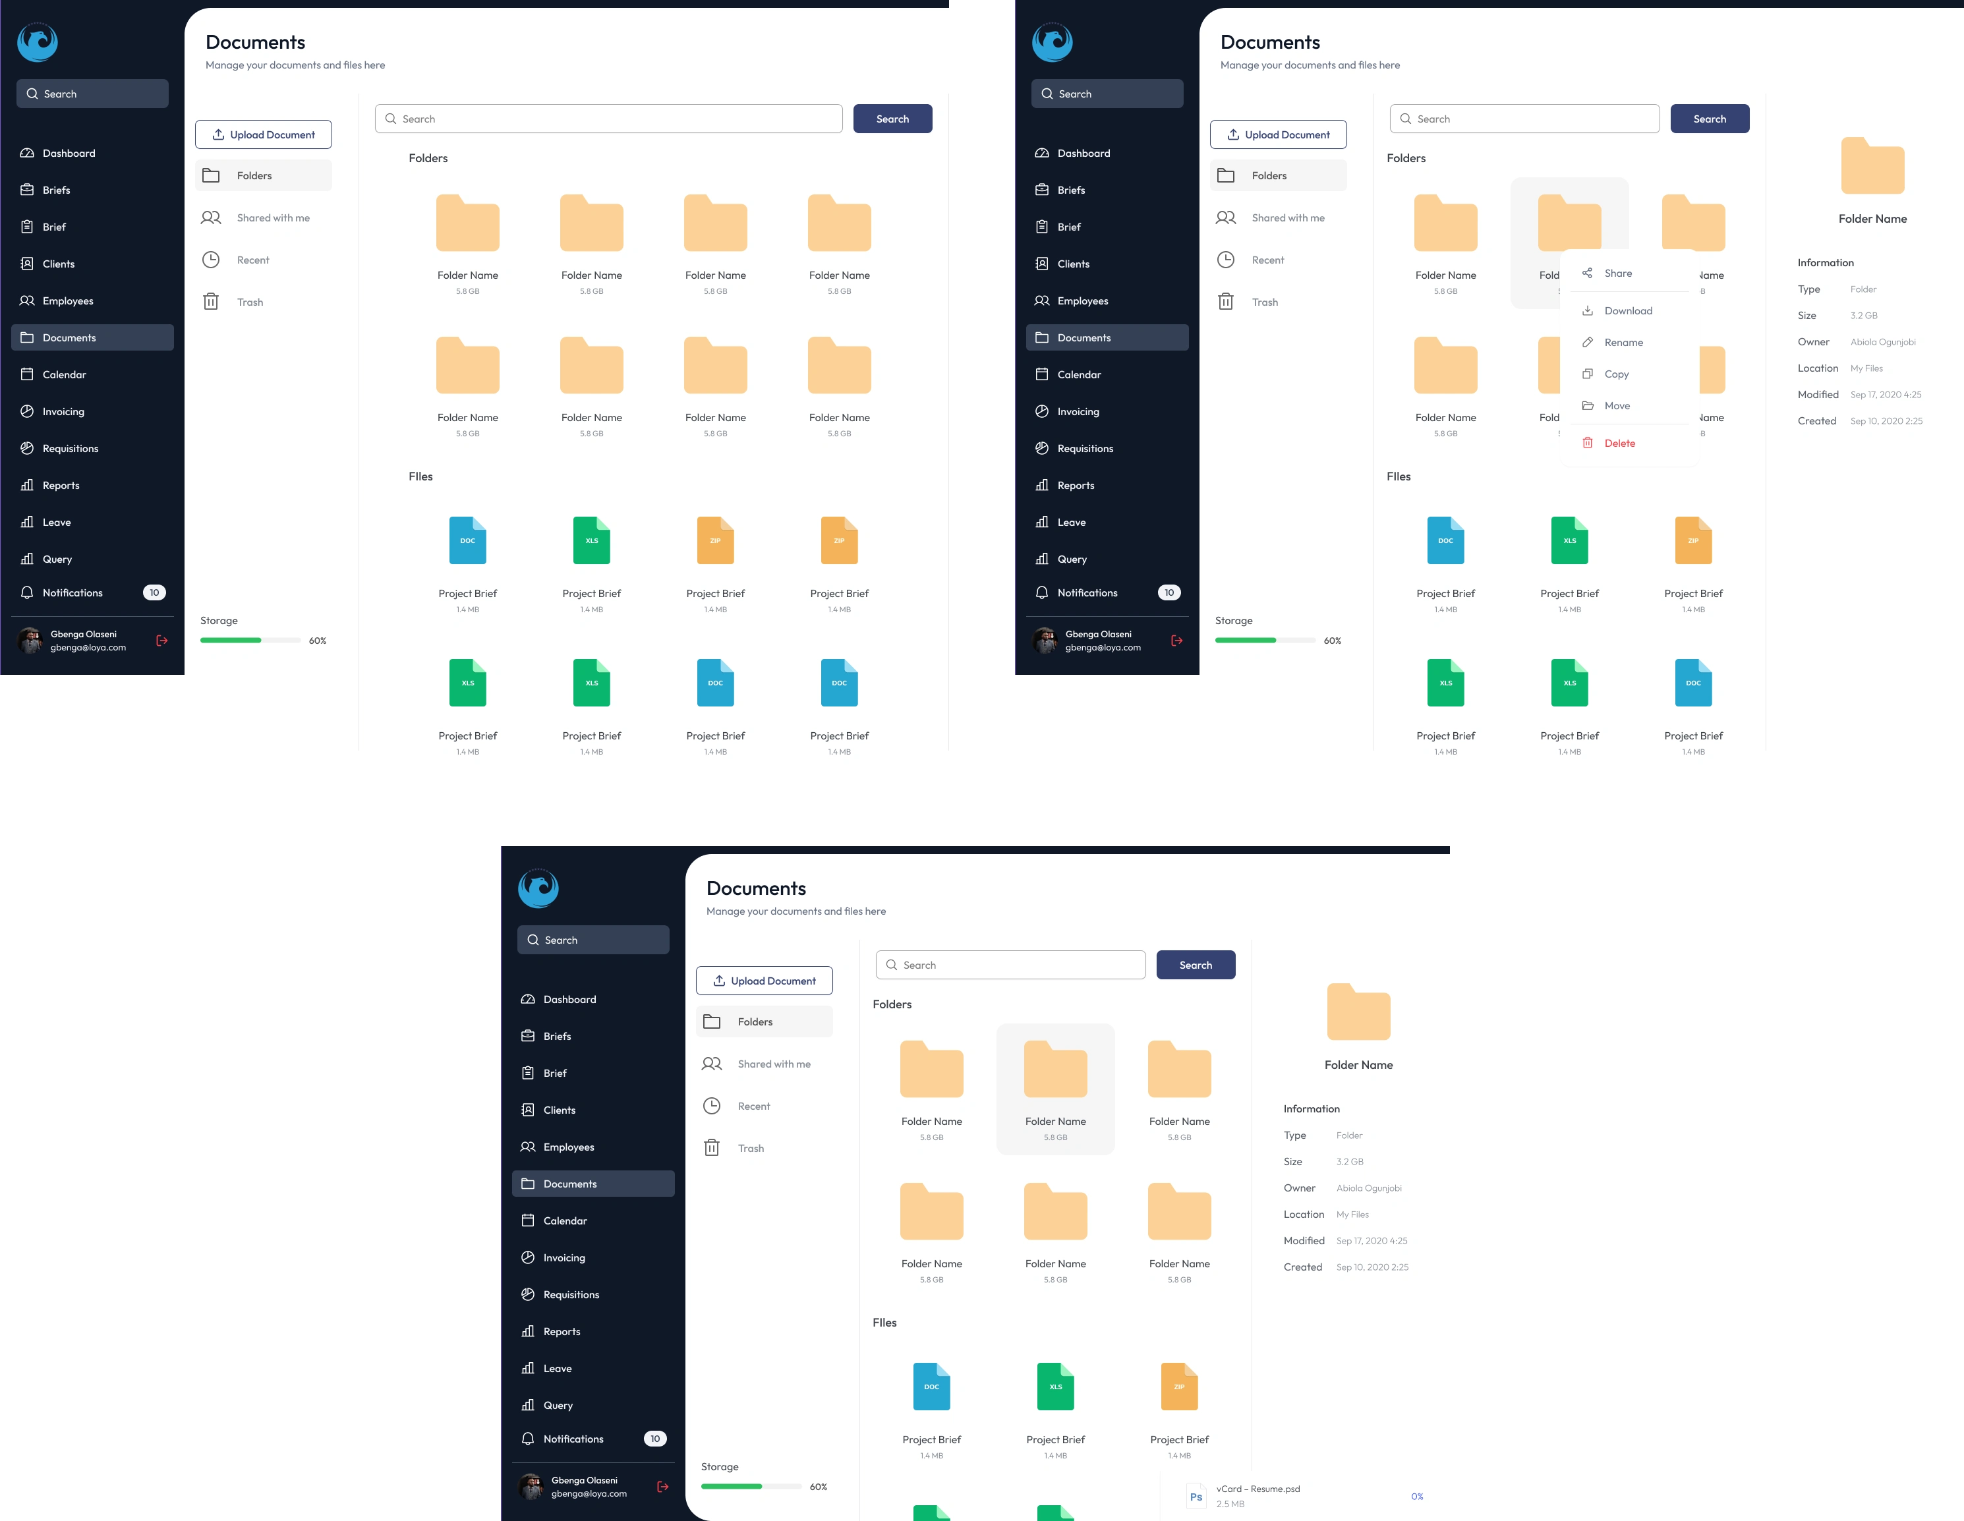Open Trash in screen without details panel

click(x=264, y=302)
